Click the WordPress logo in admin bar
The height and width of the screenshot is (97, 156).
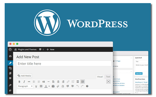[10, 49]
